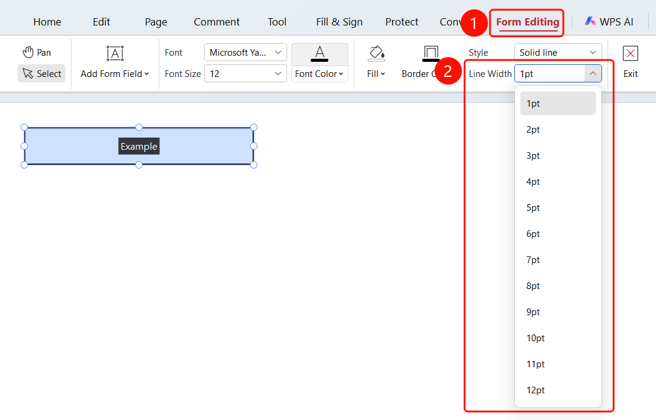Select 8pt line width
This screenshot has height=420, width=656.
(x=558, y=285)
